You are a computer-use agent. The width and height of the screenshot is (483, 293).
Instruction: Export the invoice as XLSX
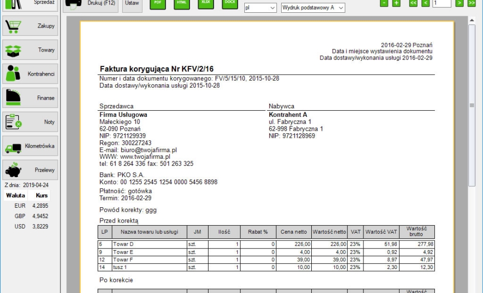206,3
